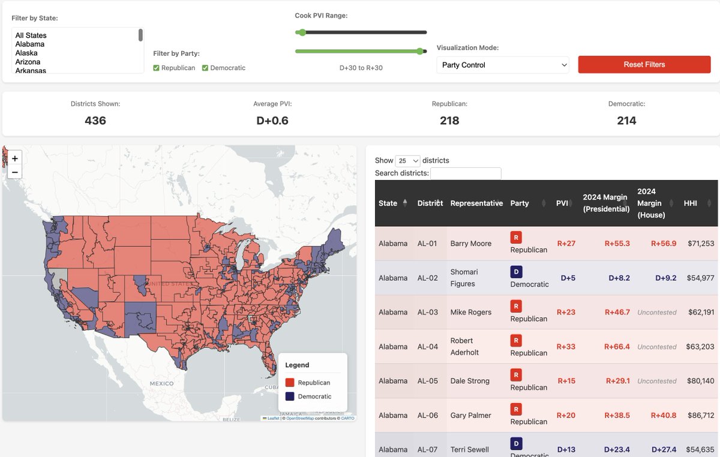Viewport: 720px width, 457px height.
Task: Click the Districts Shown 436 value
Action: 95,121
